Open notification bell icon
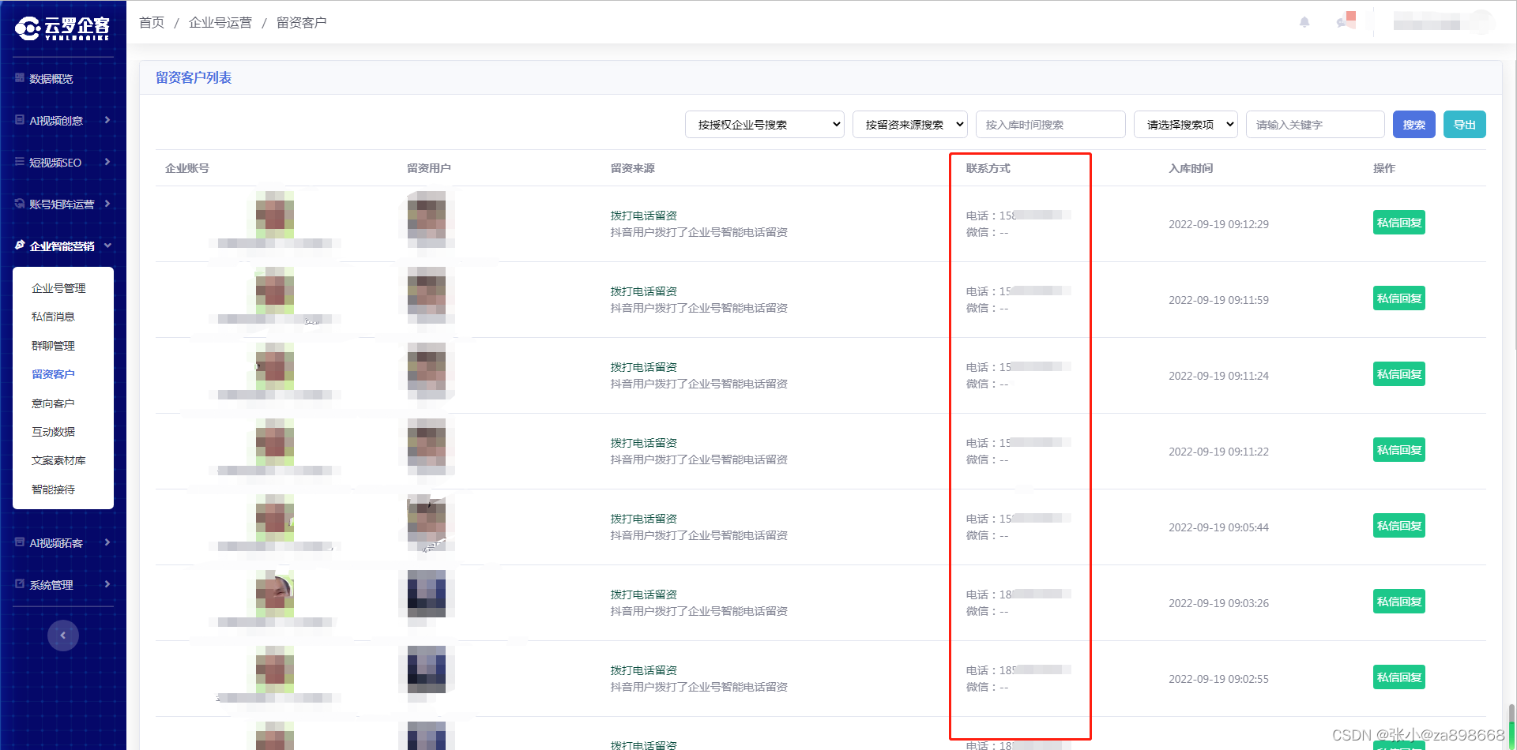This screenshot has height=750, width=1517. tap(1304, 22)
